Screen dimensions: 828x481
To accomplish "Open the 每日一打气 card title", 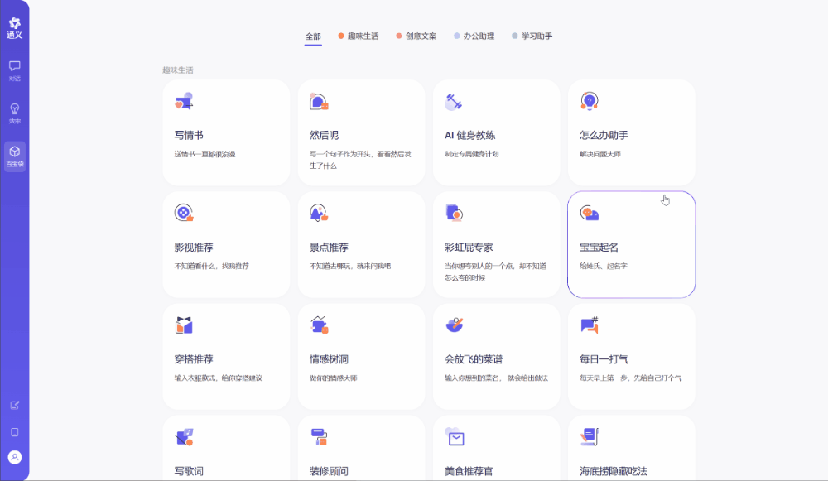I will pyautogui.click(x=604, y=359).
